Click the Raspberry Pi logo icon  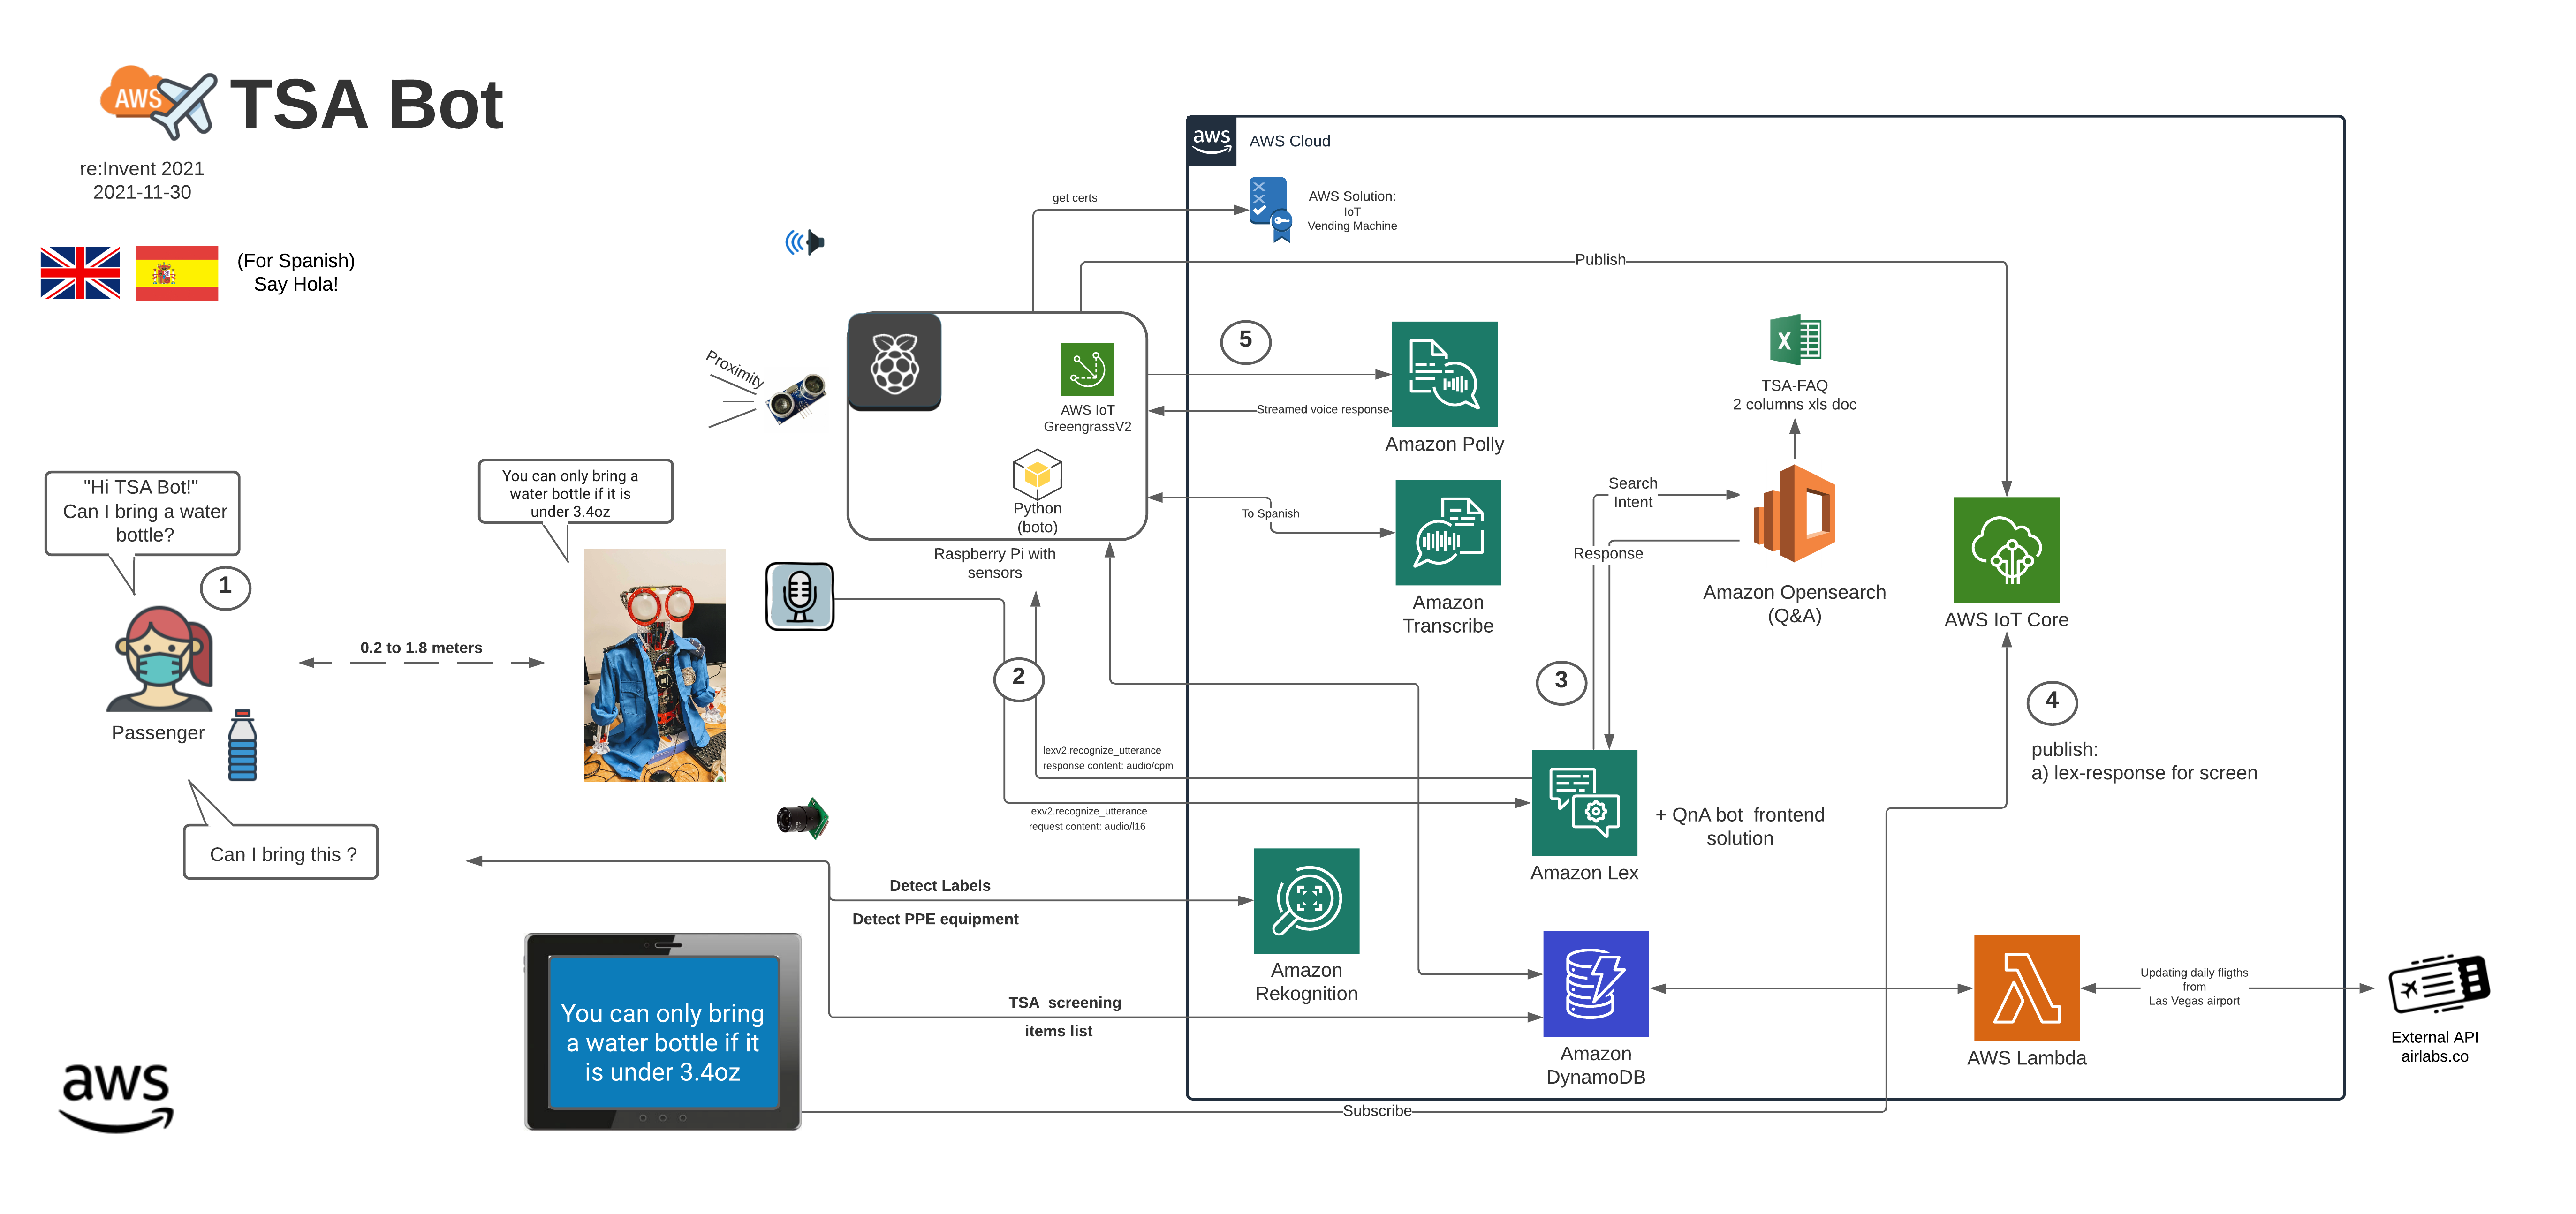[x=895, y=363]
